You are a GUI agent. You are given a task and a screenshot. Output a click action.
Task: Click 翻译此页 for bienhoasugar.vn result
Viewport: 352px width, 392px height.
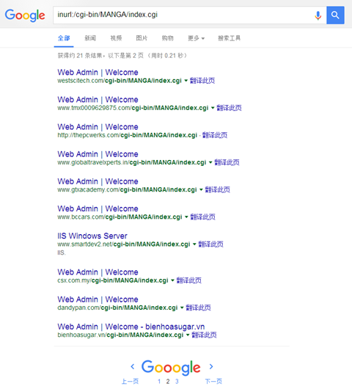point(204,335)
